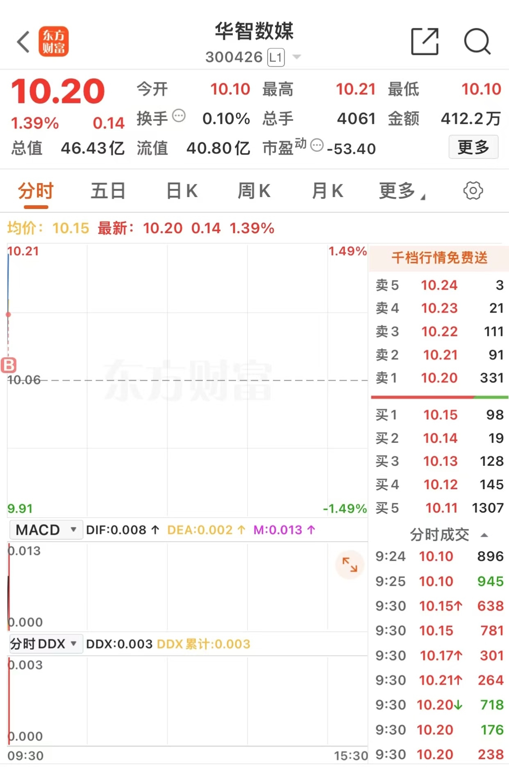Open the MACD indicator dropdown
Image resolution: width=509 pixels, height=767 pixels.
(x=46, y=530)
